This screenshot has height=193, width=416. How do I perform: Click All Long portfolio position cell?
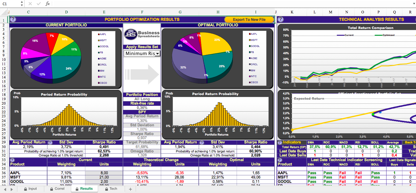click(142, 99)
